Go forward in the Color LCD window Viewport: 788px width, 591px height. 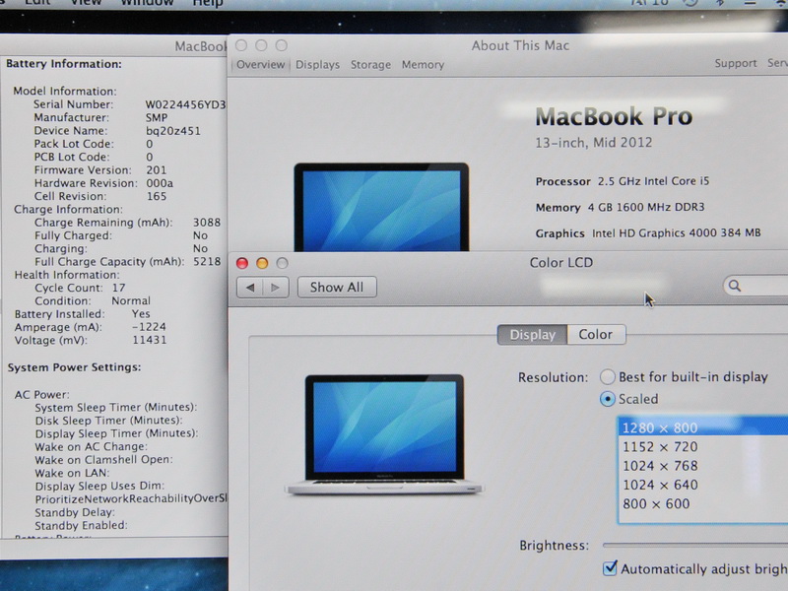pos(276,287)
